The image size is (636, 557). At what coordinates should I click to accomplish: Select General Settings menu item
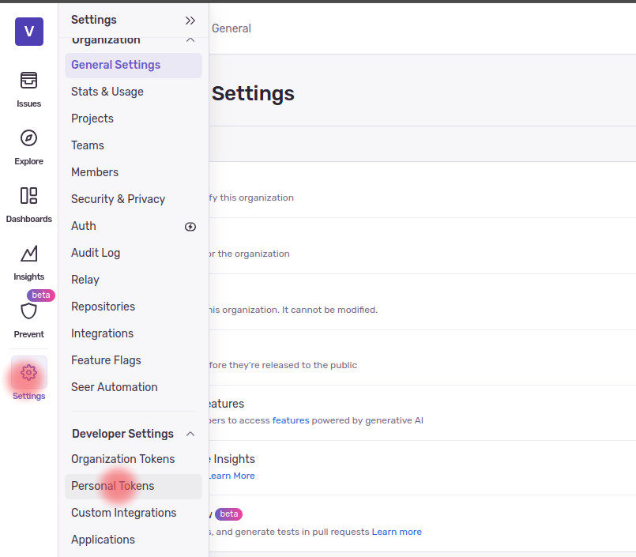click(x=115, y=65)
